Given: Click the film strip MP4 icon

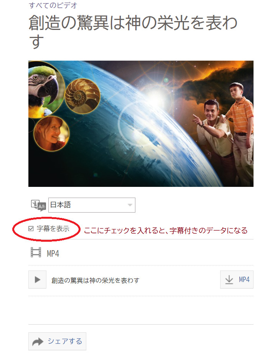Looking at the screenshot, I should [x=36, y=252].
